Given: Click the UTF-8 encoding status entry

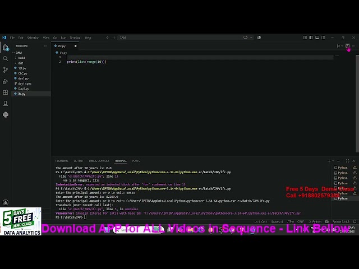Looking at the screenshot, I should [290, 222].
